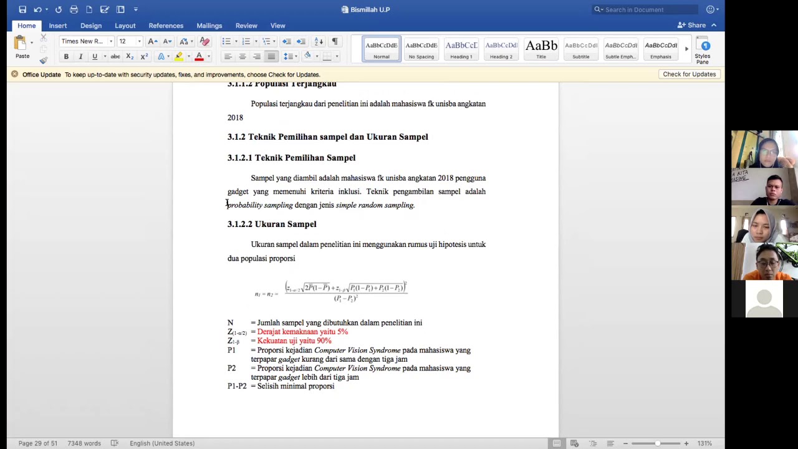Adjust the zoom slider handle

(657, 443)
